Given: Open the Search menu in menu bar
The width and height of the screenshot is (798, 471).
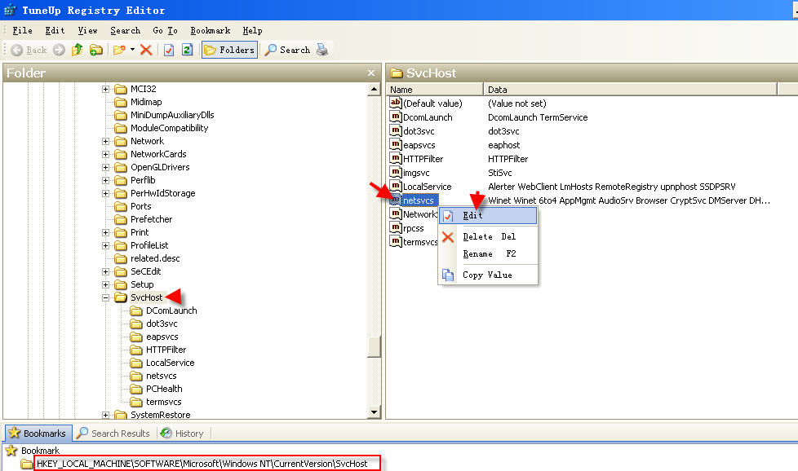Looking at the screenshot, I should [125, 30].
